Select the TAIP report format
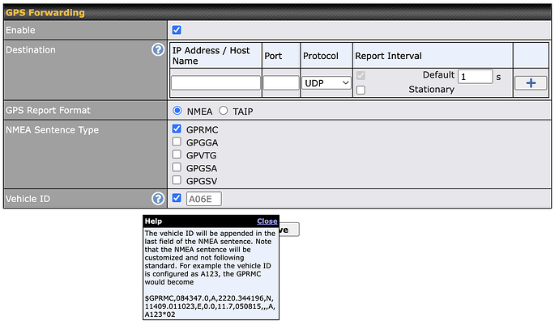The height and width of the screenshot is (329, 559). [224, 111]
